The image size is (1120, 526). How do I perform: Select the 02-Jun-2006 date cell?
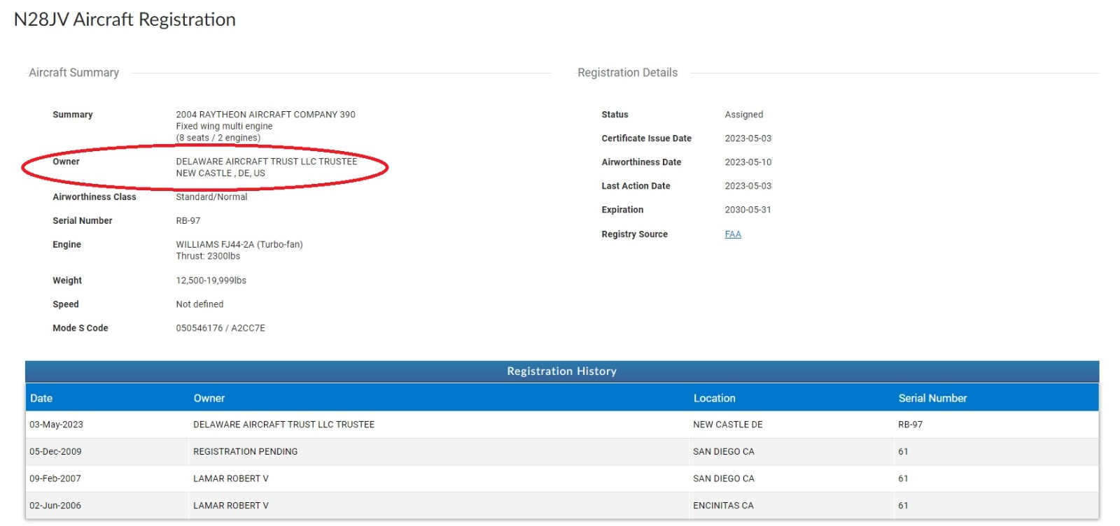55,506
